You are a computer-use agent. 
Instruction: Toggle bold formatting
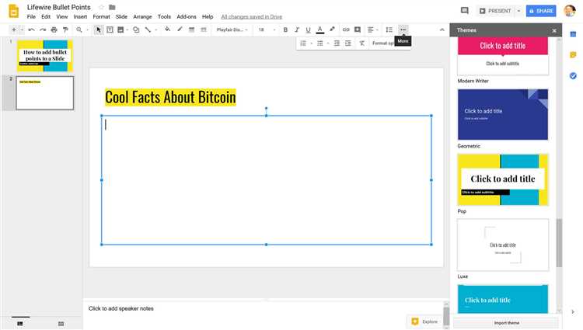(x=285, y=30)
